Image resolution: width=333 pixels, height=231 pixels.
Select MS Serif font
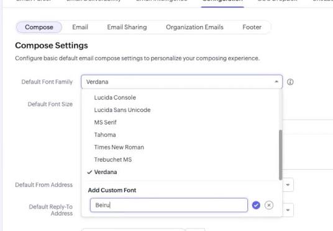pos(106,123)
